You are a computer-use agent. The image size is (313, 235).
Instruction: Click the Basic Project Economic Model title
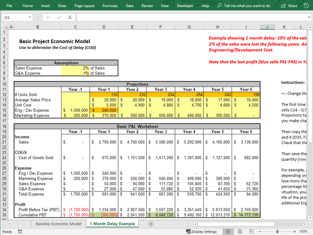coord(55,42)
